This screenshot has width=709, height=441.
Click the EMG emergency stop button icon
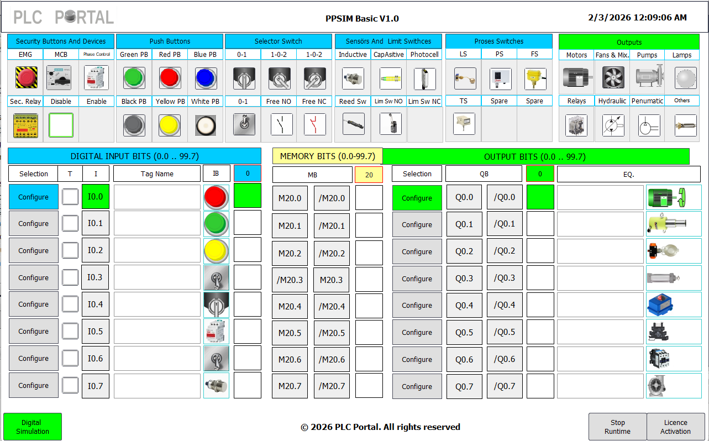pos(25,78)
